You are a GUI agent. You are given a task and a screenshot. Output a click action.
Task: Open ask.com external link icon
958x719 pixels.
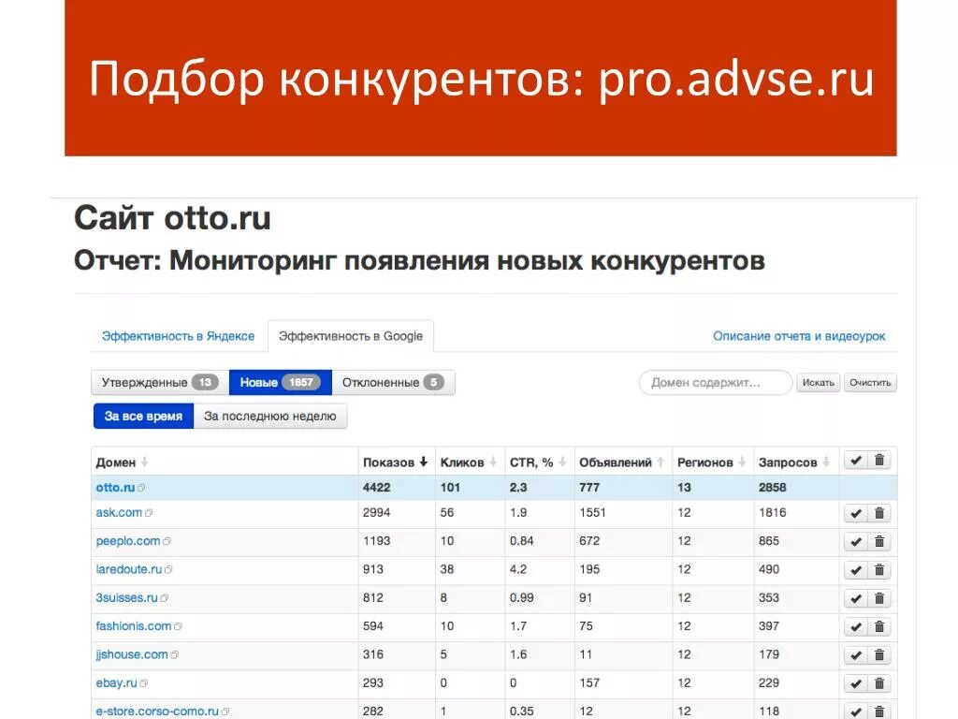tap(149, 513)
